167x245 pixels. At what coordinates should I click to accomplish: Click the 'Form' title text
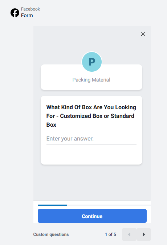click(27, 15)
